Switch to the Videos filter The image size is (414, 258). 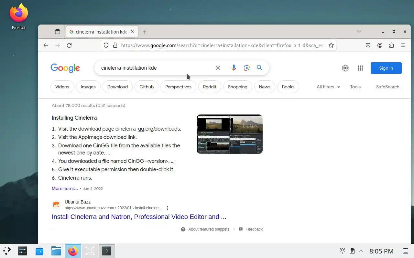coord(62,87)
